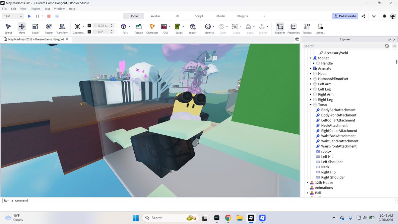Add a ribbon tab with plus button
398x224 pixels.
(x=264, y=16)
